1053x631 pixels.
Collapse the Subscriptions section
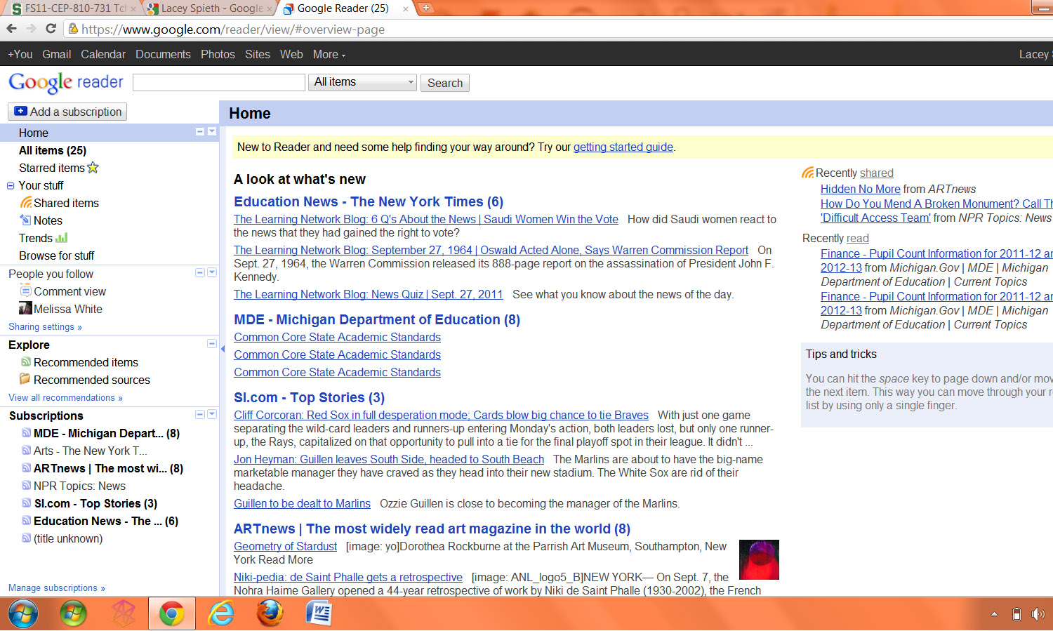pyautogui.click(x=200, y=414)
